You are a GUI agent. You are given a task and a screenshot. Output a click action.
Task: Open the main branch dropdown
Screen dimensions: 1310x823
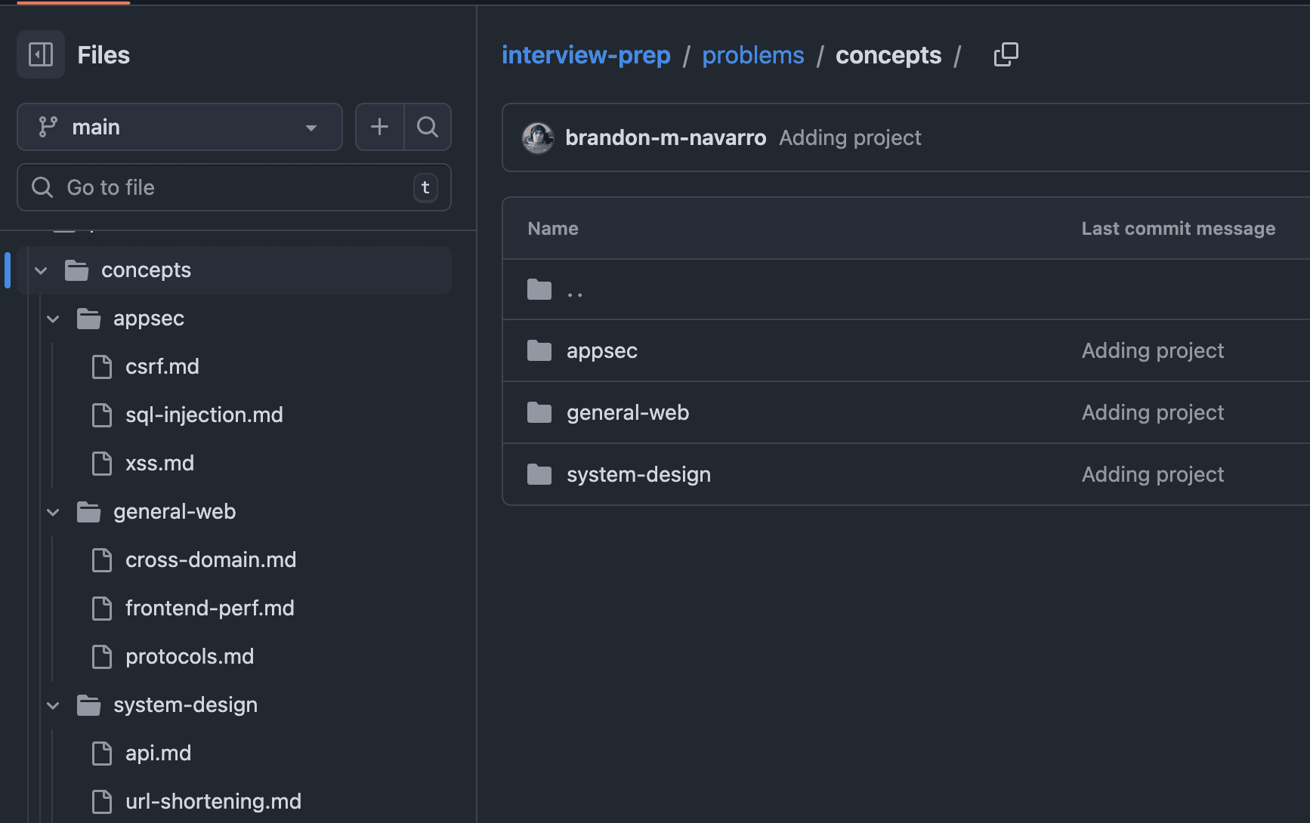[180, 127]
